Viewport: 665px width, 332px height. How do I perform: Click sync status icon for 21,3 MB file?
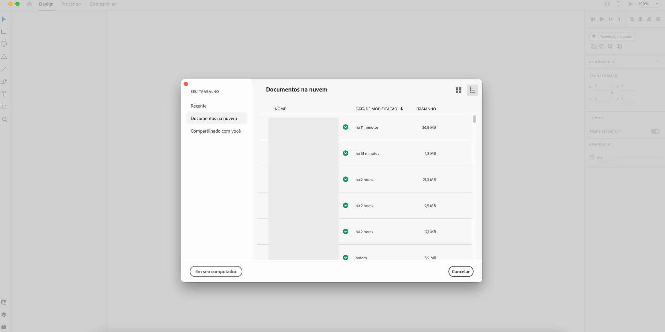(x=346, y=179)
